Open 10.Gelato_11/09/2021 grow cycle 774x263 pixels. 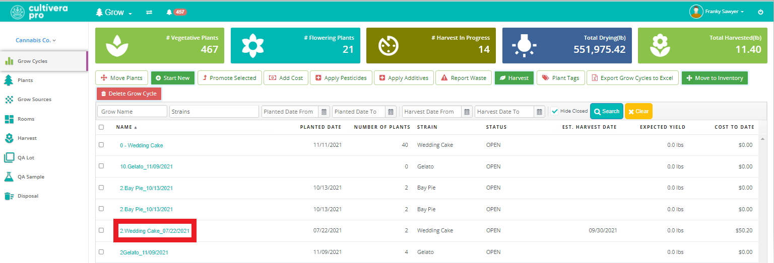coord(146,166)
